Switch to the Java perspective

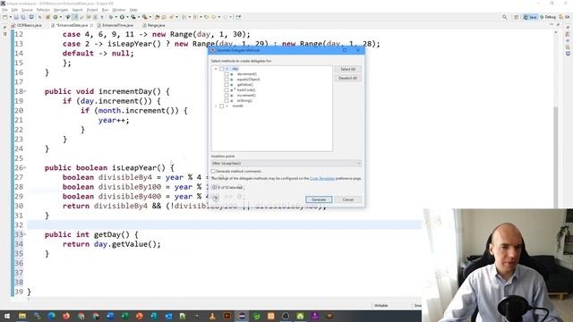click(x=530, y=17)
